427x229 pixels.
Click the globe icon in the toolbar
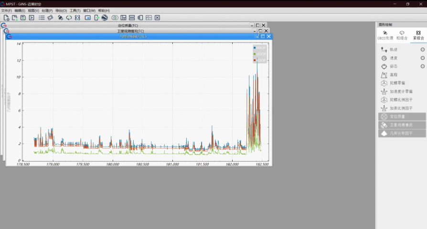click(x=104, y=18)
